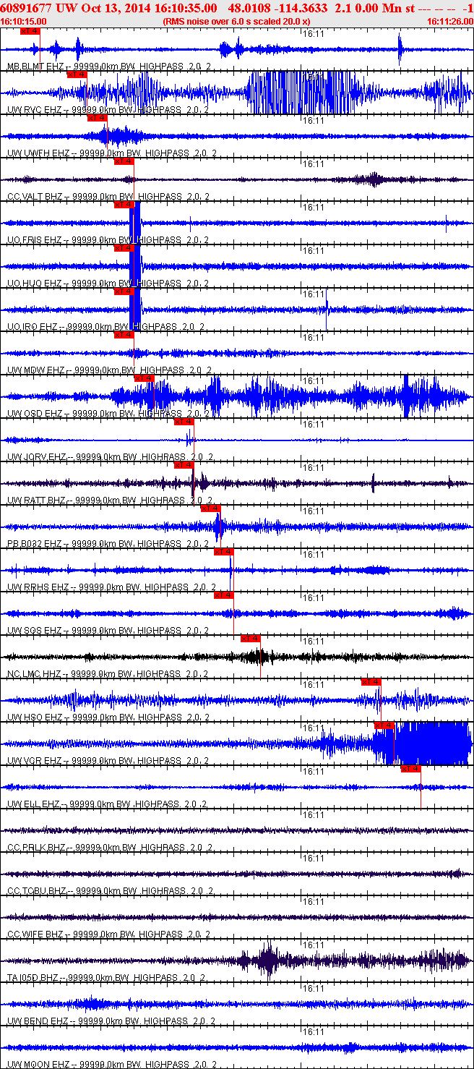Click the red pick marker on UW.ELL trace
The width and height of the screenshot is (474, 1069).
coord(411,769)
